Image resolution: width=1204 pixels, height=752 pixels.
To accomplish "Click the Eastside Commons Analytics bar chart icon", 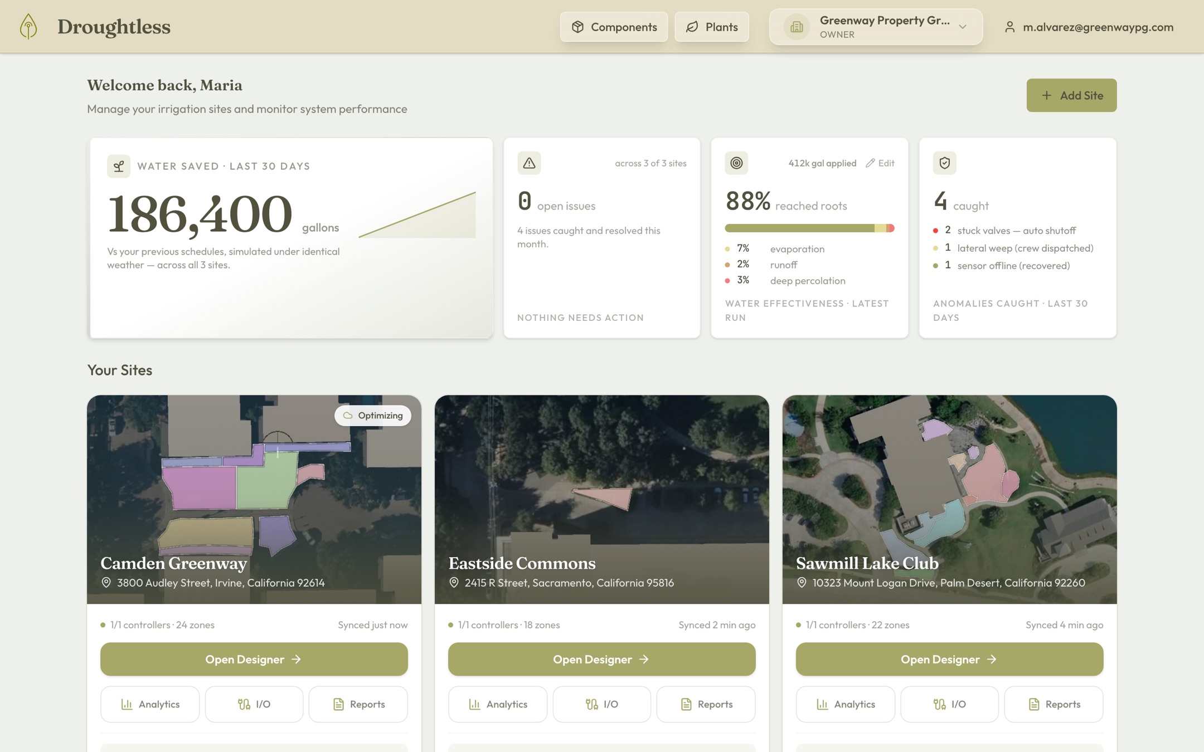I will point(474,705).
